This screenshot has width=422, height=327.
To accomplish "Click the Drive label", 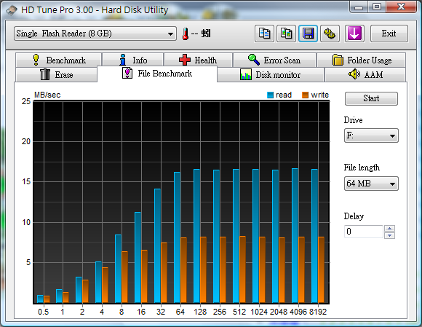I will click(353, 120).
